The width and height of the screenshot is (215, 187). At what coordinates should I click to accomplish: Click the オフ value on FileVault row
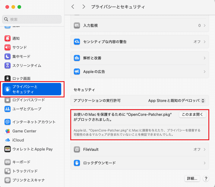pyautogui.click(x=197, y=149)
